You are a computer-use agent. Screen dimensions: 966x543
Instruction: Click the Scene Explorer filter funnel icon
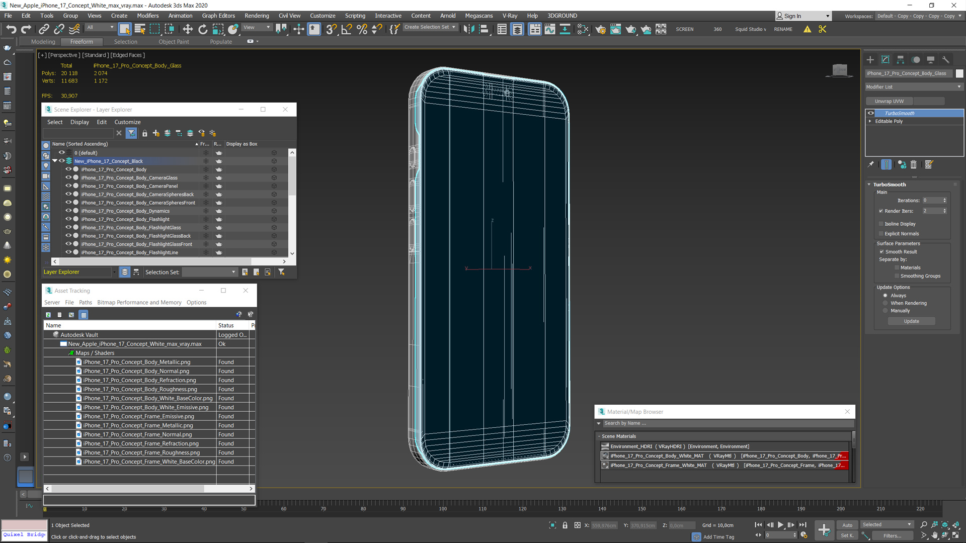(x=131, y=133)
